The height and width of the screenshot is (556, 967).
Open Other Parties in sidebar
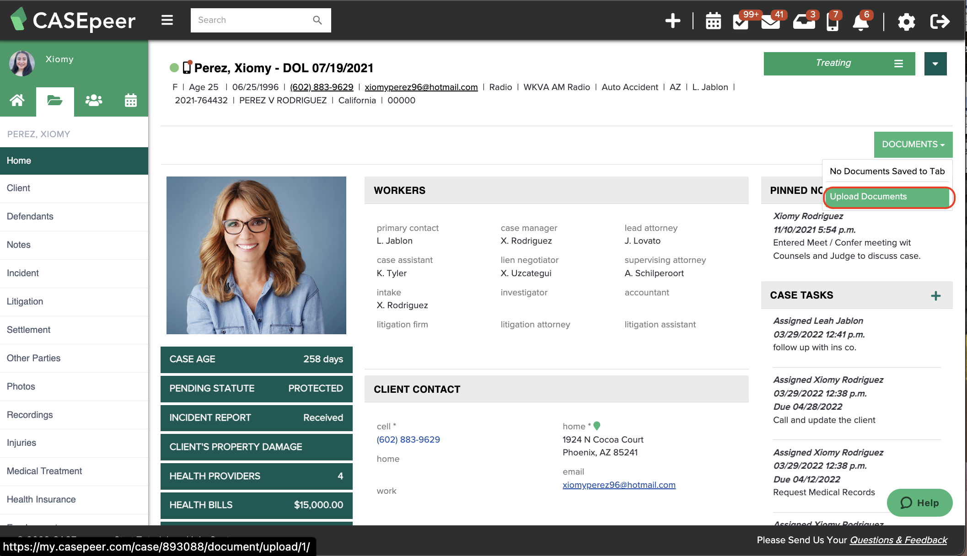[74, 358]
